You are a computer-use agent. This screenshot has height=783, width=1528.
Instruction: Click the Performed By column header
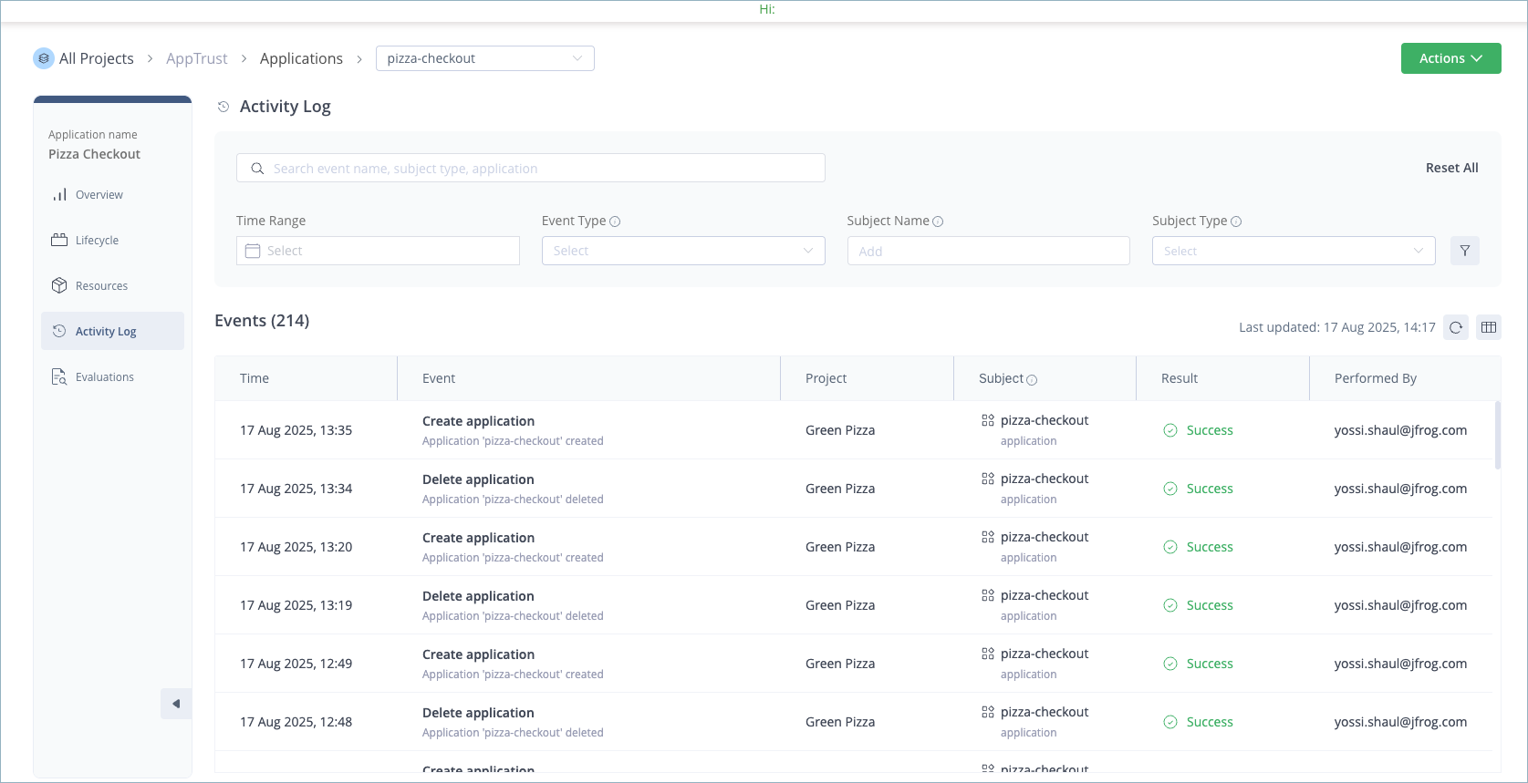click(x=1376, y=378)
